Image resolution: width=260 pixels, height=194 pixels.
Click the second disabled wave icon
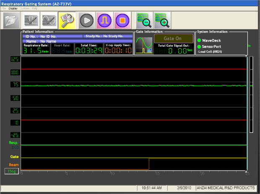pos(48,20)
